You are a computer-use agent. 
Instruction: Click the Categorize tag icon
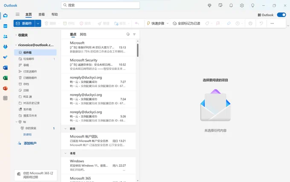pos(207,23)
